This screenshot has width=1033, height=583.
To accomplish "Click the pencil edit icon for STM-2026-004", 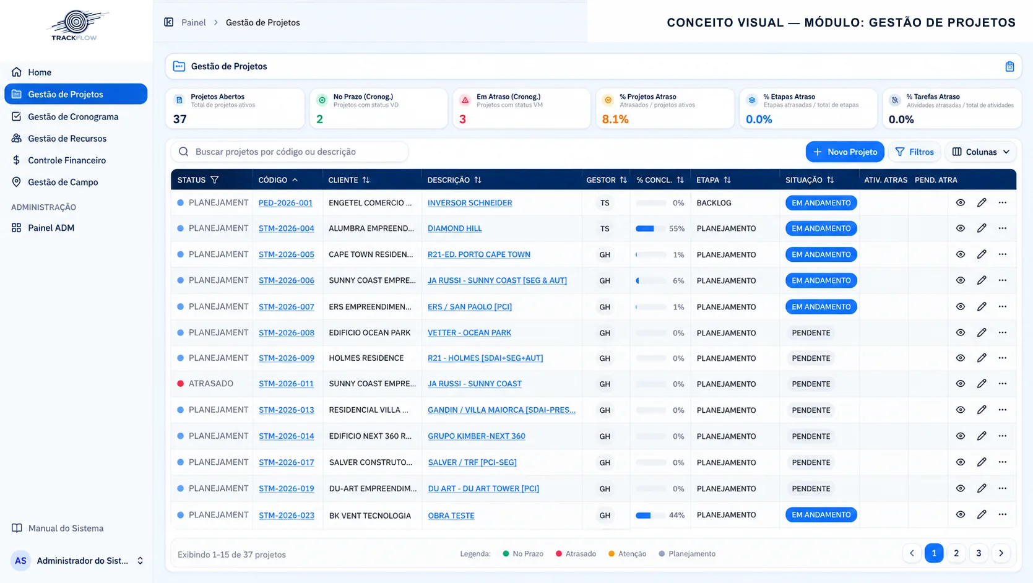I will [x=982, y=228].
